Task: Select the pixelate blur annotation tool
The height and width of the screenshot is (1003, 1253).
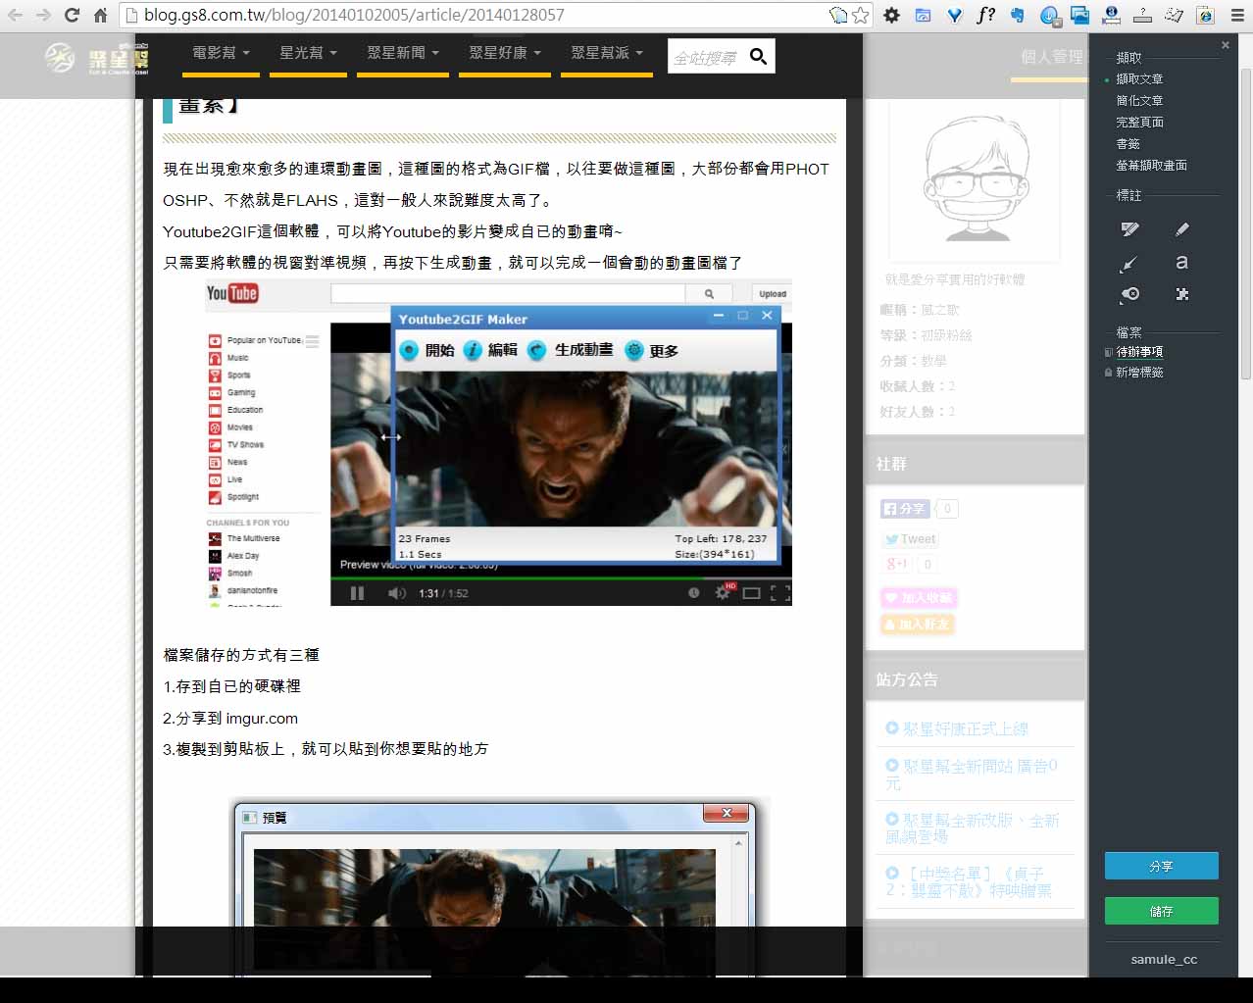Action: point(1181,294)
